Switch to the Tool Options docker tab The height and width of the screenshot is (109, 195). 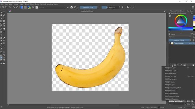point(190,11)
